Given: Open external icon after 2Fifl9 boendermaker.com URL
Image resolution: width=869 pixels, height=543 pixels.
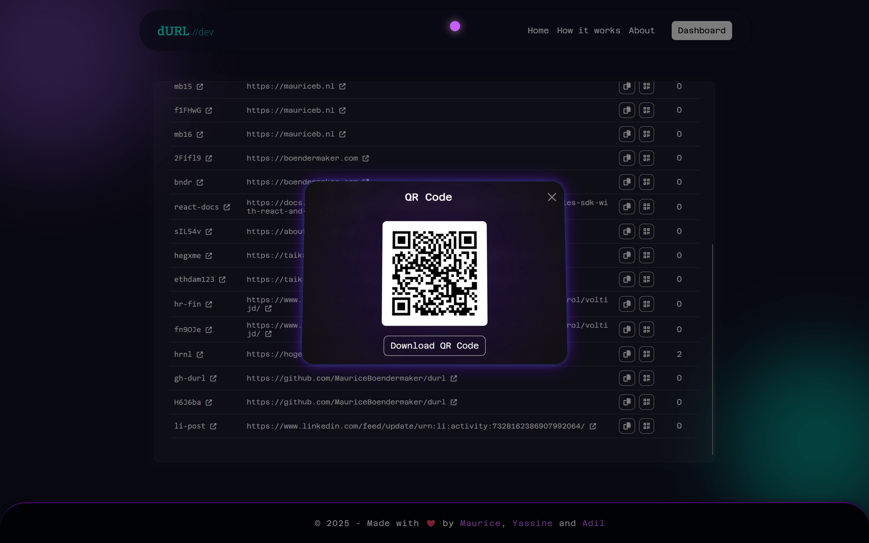Looking at the screenshot, I should [x=365, y=158].
